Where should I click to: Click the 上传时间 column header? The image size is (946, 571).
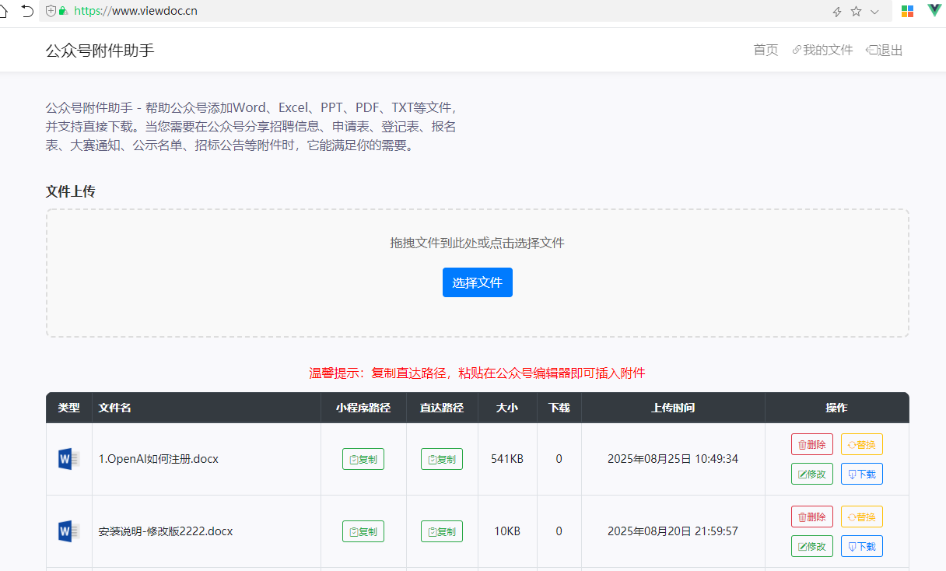coord(673,408)
